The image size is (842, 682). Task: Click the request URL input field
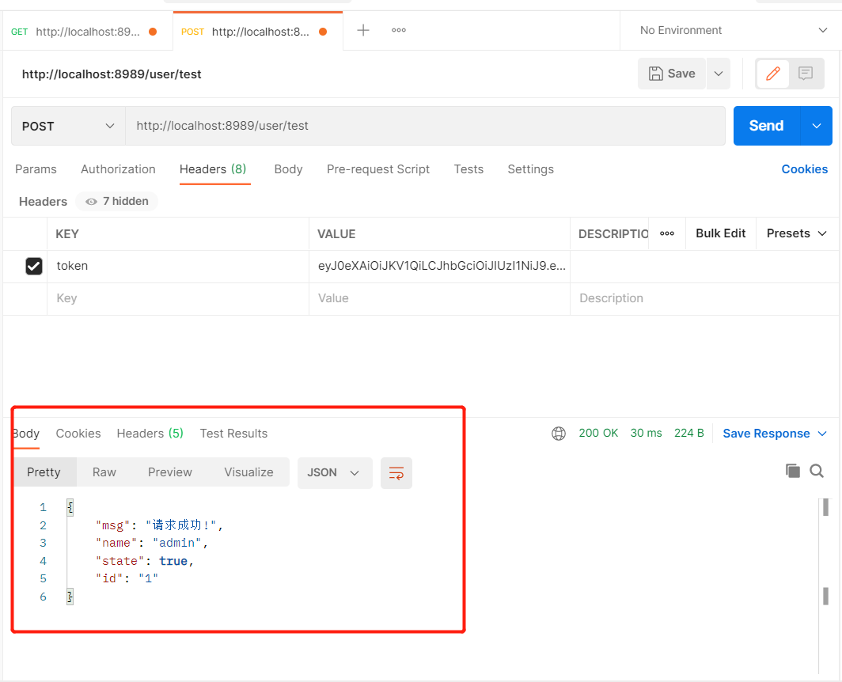coord(425,126)
